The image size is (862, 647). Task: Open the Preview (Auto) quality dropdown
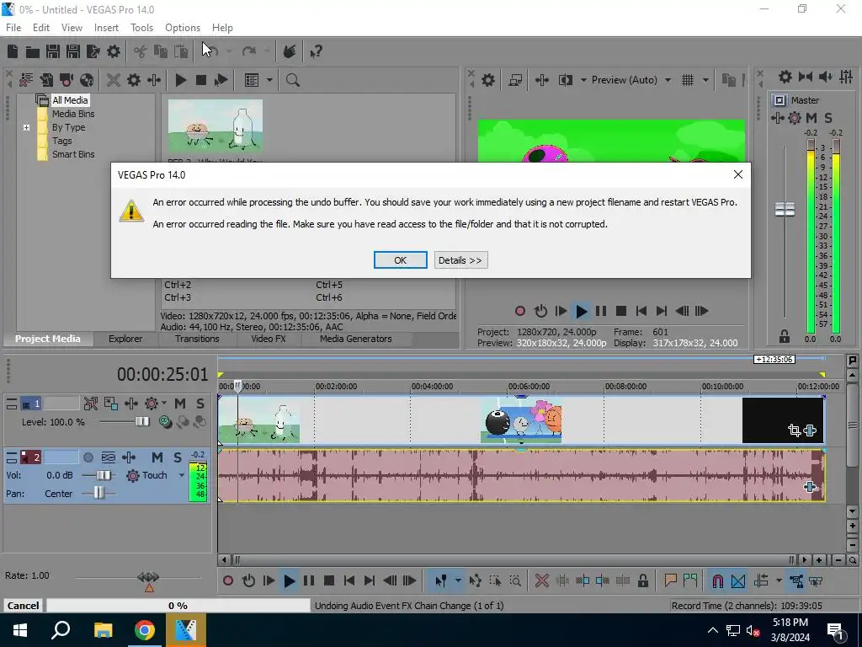click(x=668, y=80)
